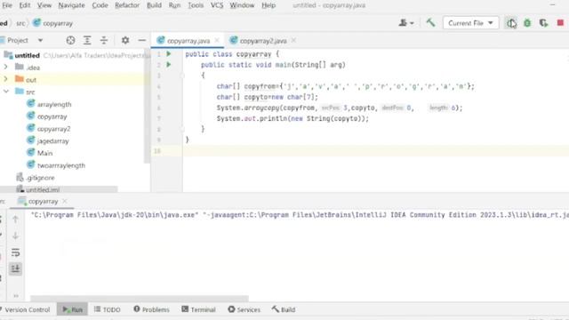This screenshot has width=569, height=320.
Task: Open the Help menu
Action: click(x=268, y=5)
